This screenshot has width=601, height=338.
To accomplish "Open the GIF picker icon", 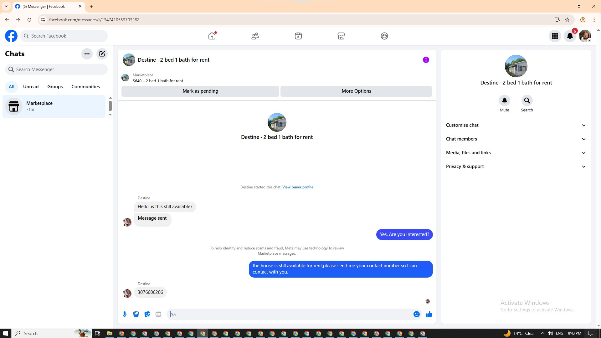I will pos(158,314).
